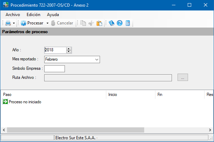Decrease the Año value with down arrow
Image resolution: width=214 pixels, height=142 pixels.
click(69, 52)
